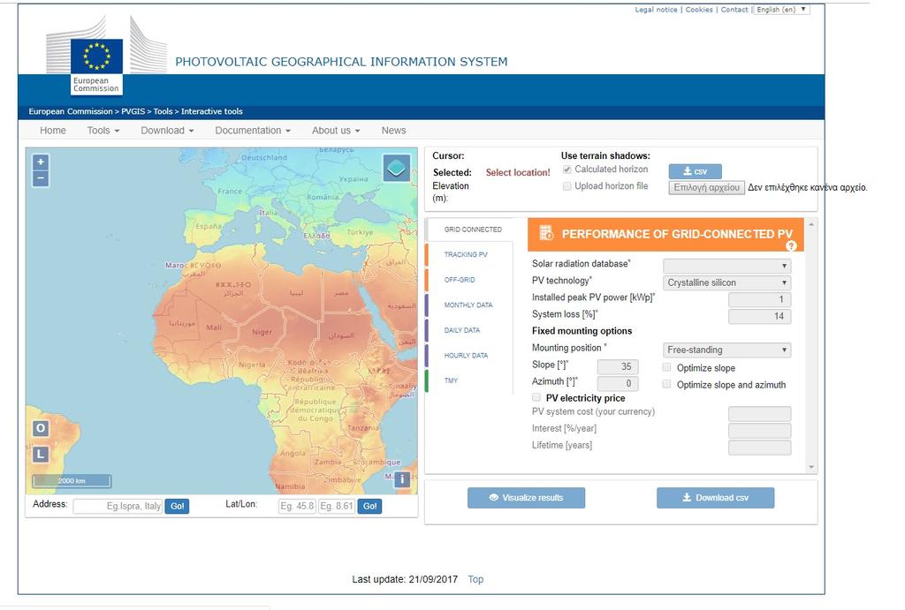This screenshot has height=610, width=905.
Task: Download horizon data as csv
Action: 695,171
